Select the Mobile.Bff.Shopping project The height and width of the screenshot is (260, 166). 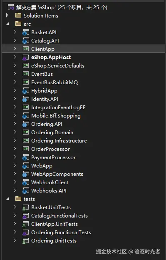point(56,116)
